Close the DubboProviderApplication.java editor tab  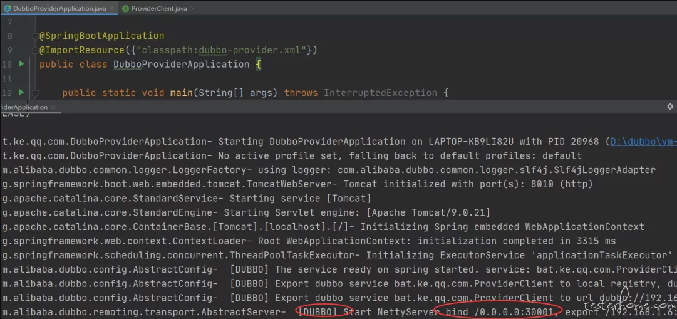coord(111,8)
